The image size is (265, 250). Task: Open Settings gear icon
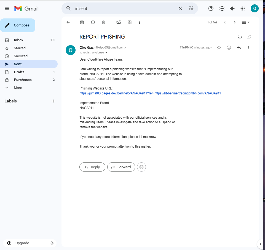pyautogui.click(x=222, y=9)
